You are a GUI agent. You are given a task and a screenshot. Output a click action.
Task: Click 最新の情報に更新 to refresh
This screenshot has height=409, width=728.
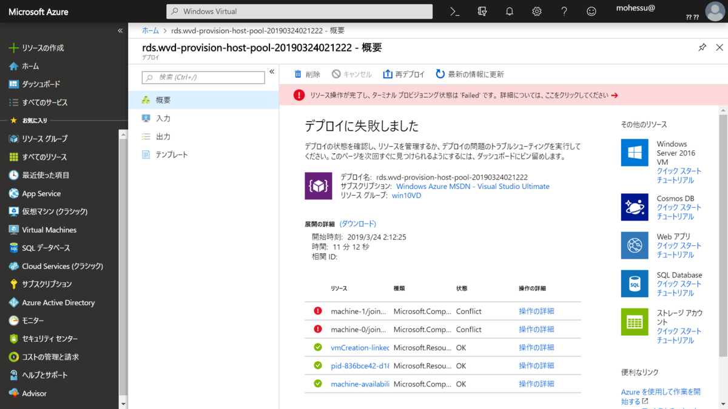470,74
